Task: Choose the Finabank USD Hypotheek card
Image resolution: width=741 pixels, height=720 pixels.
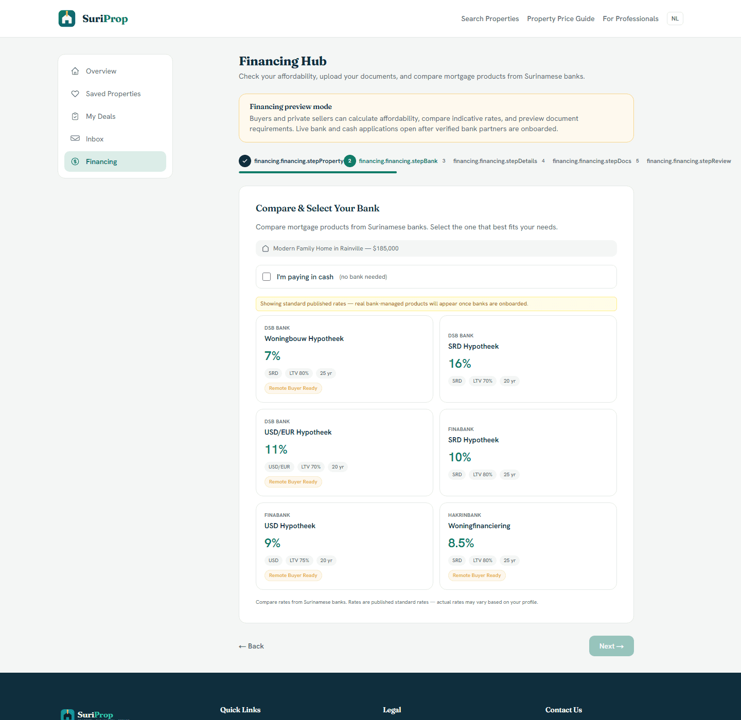Action: tap(344, 546)
